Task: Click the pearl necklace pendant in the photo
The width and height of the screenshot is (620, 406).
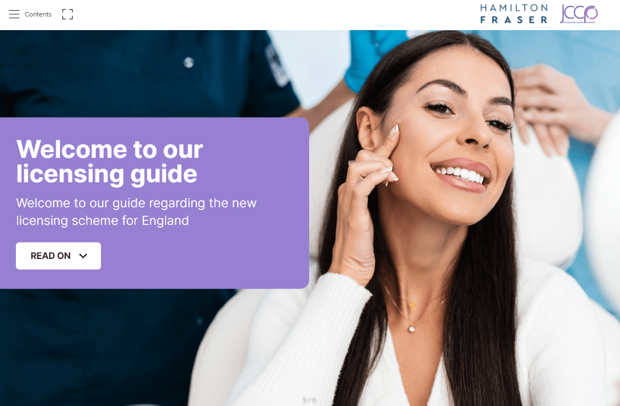Action: (412, 328)
